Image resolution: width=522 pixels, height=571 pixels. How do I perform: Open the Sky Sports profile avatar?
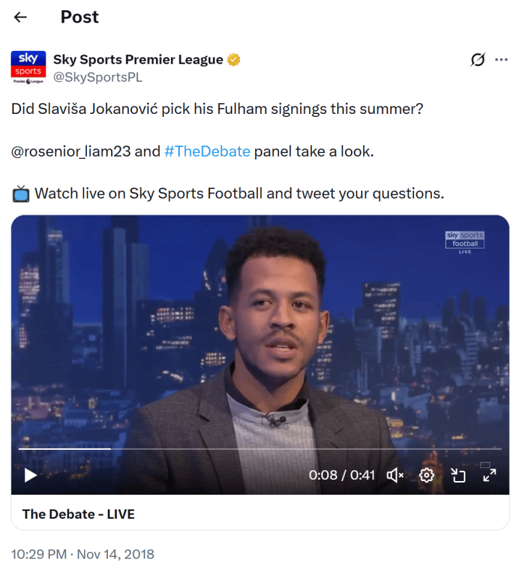28,67
